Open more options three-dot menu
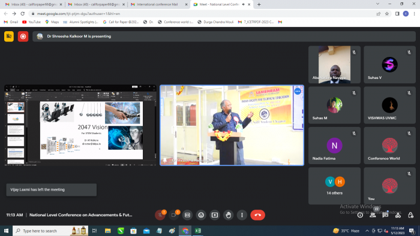Viewport: 420px width, 236px height. pyautogui.click(x=242, y=215)
